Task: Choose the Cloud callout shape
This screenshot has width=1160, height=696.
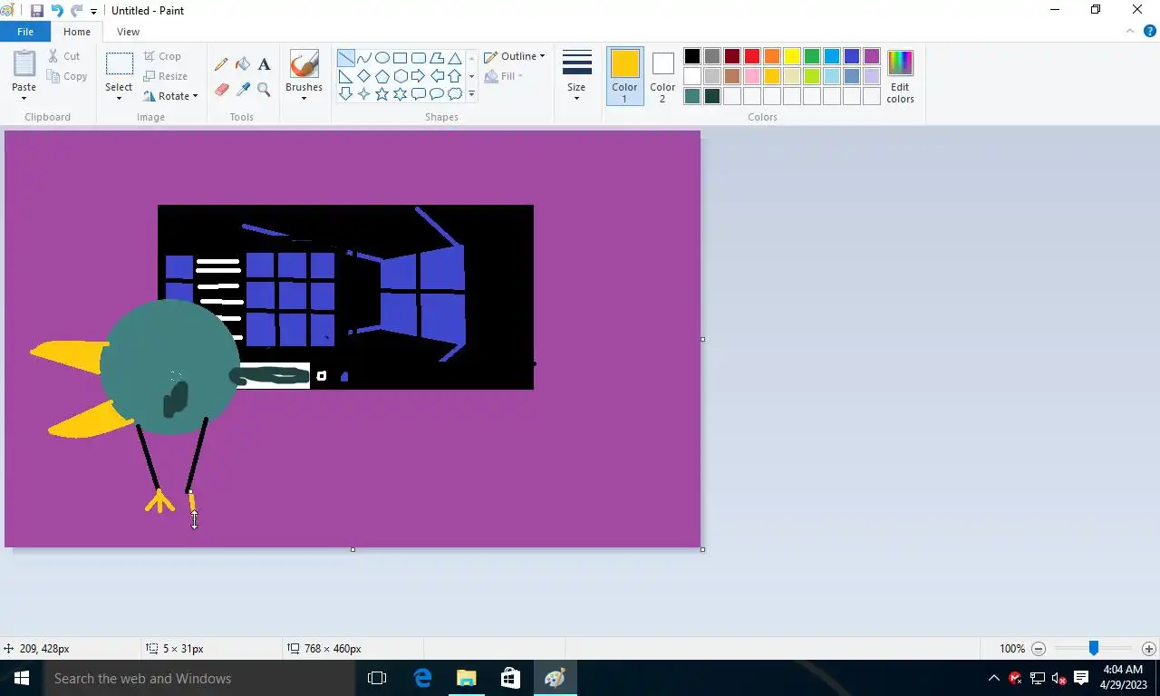Action: click(455, 94)
